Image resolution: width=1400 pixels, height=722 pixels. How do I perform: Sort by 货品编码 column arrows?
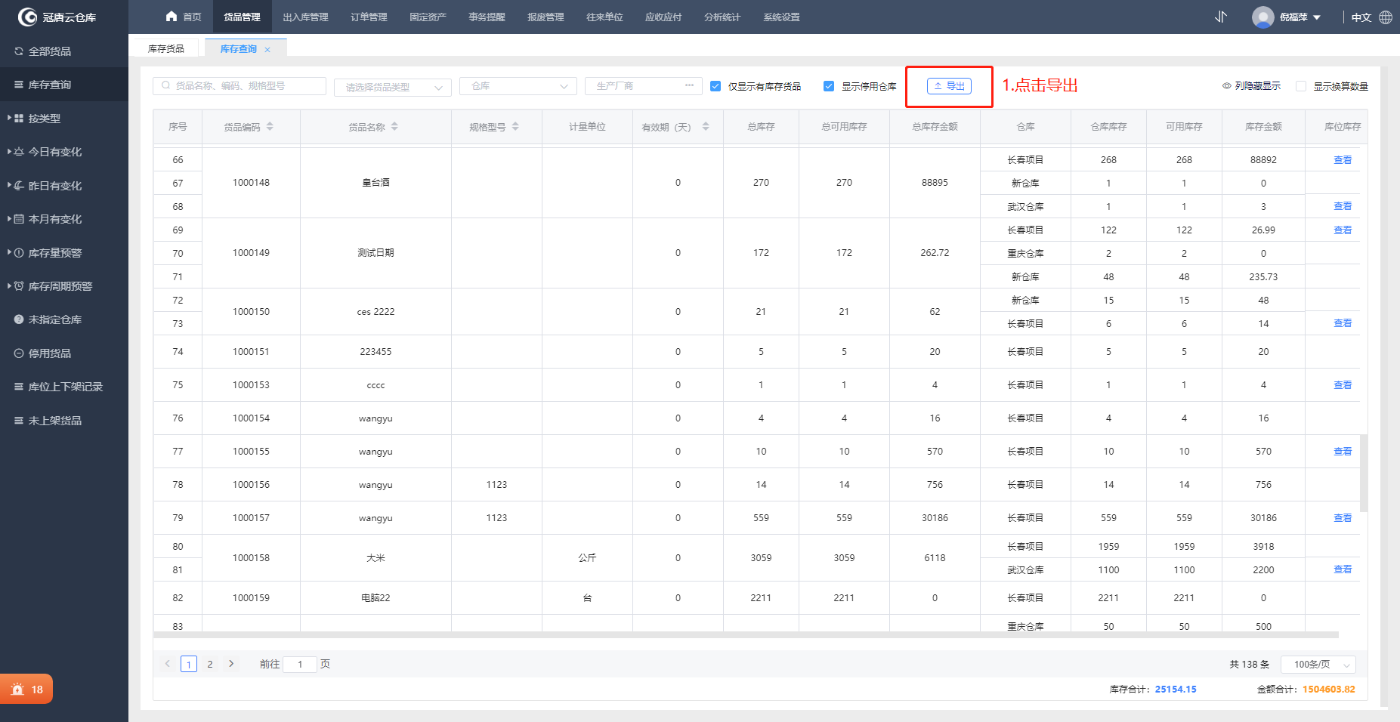[270, 127]
